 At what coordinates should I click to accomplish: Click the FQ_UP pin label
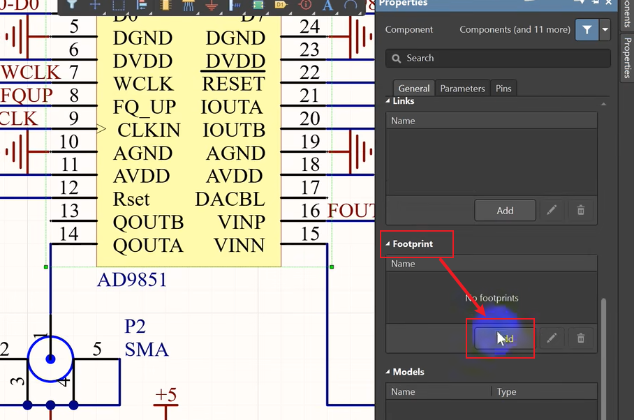tap(145, 108)
